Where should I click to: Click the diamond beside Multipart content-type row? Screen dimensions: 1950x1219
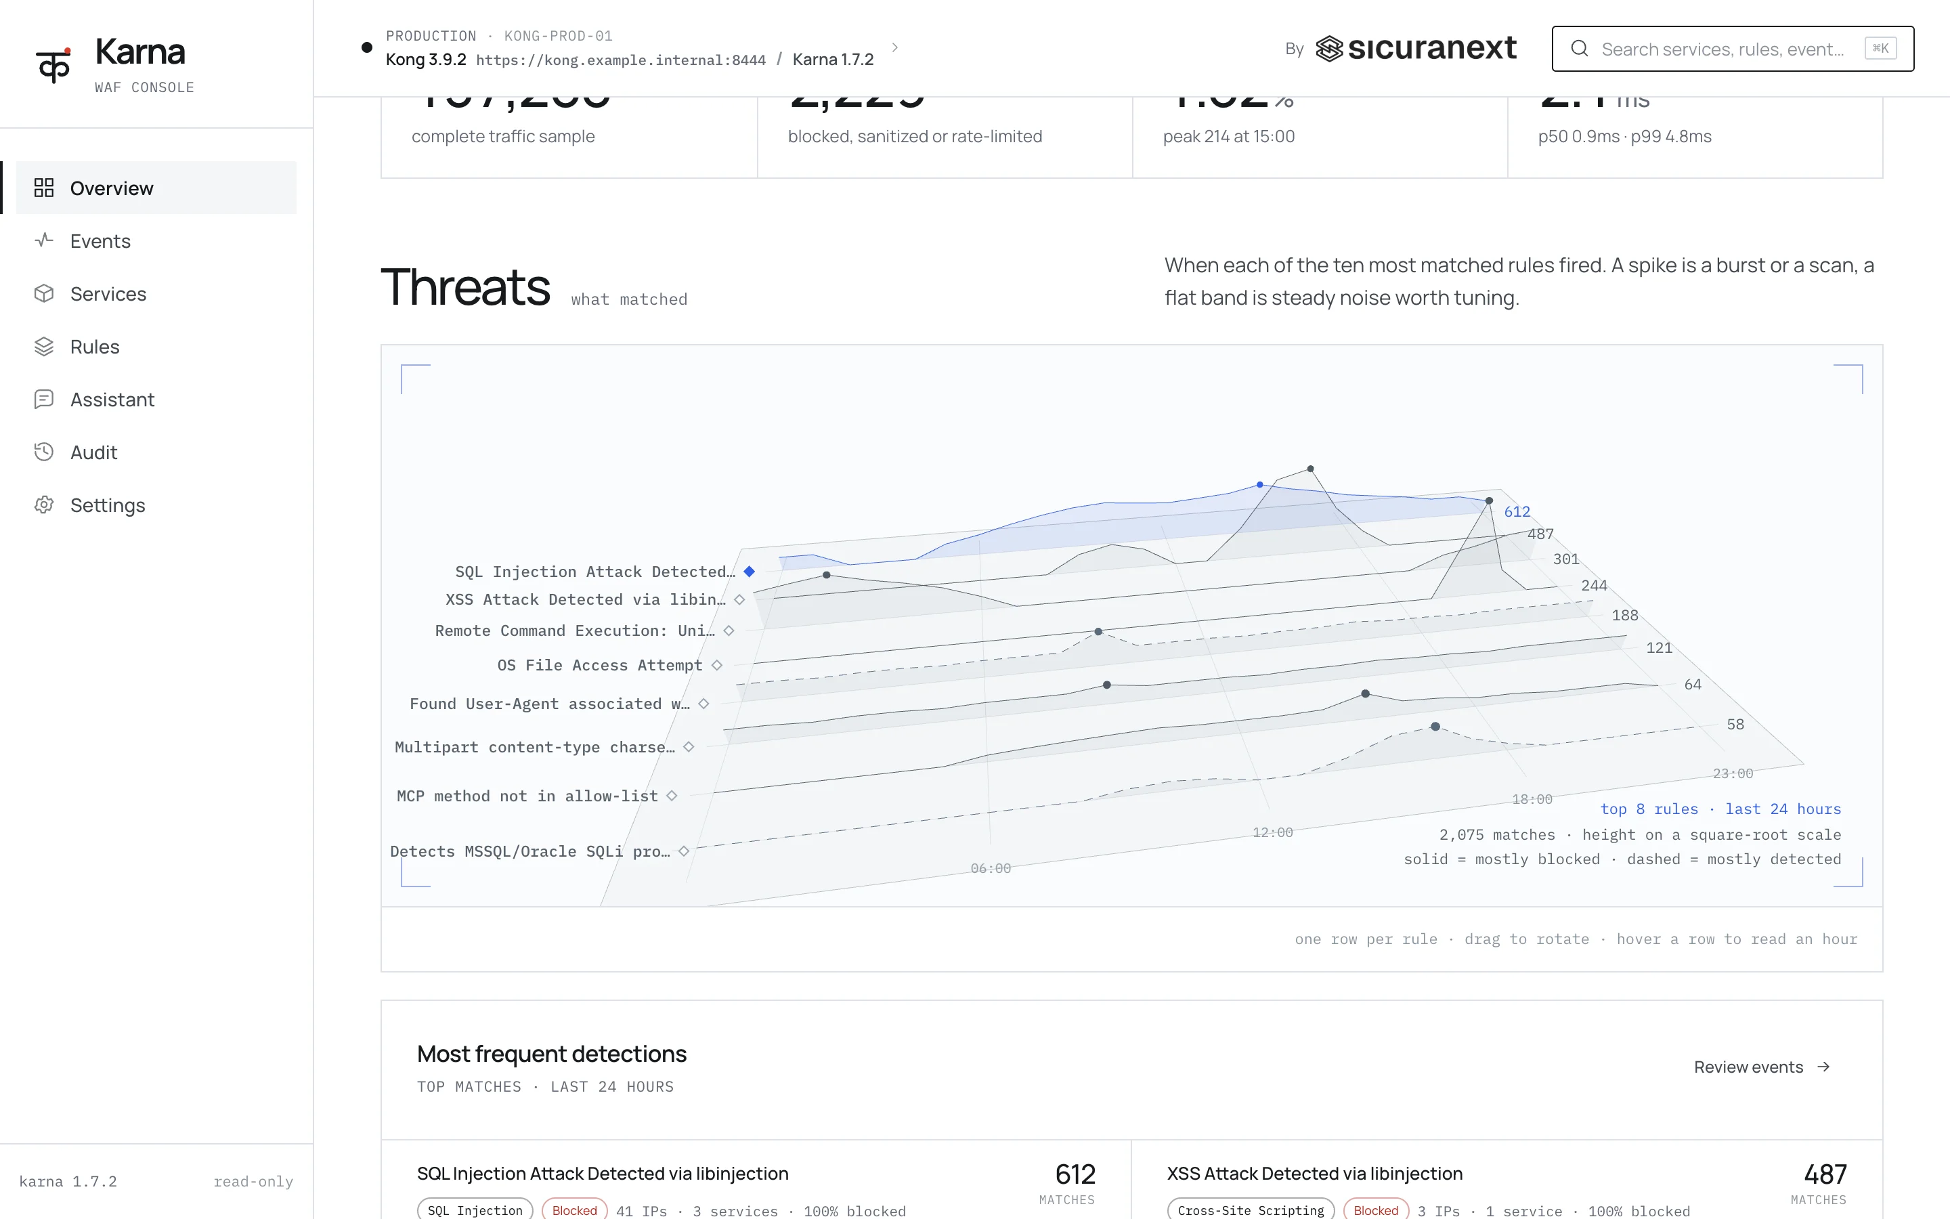(689, 748)
